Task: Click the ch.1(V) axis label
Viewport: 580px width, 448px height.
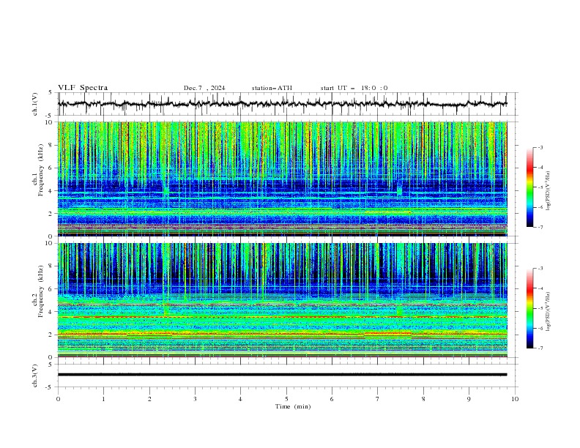Action: tap(35, 104)
